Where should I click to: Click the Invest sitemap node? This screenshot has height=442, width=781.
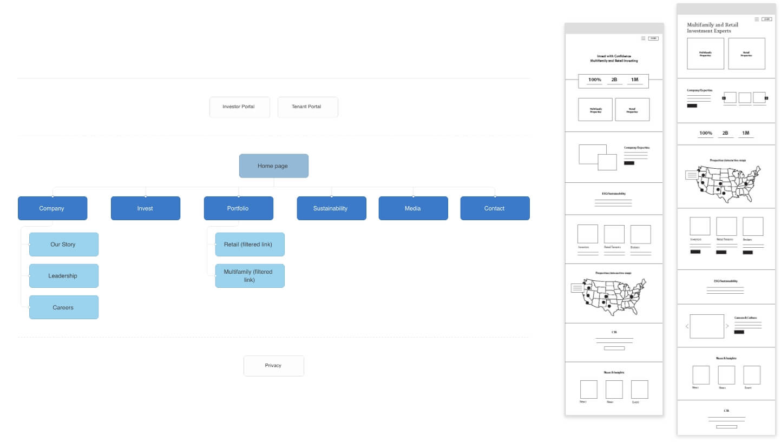pos(145,208)
